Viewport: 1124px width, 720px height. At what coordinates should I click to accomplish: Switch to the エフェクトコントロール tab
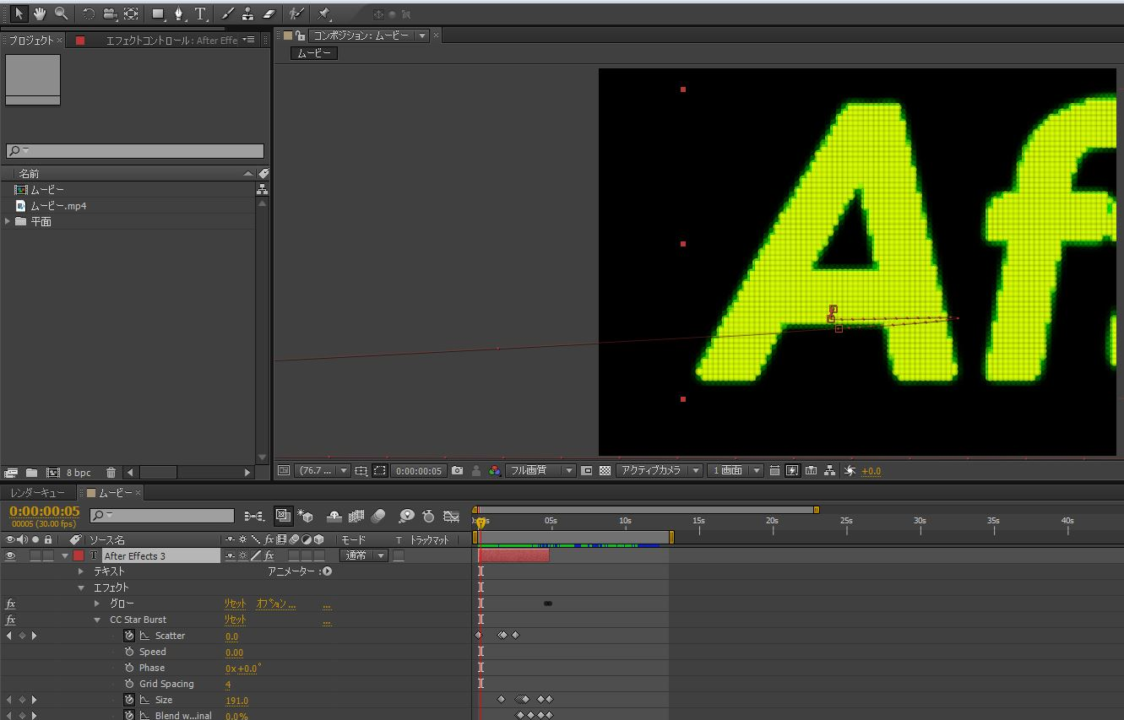(171, 40)
